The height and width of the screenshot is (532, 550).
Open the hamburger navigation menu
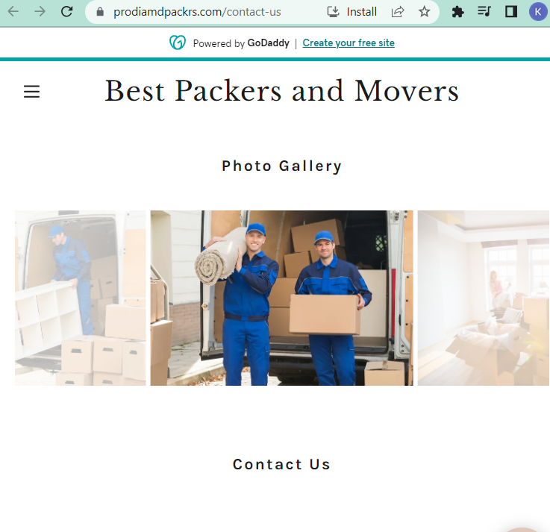tap(31, 92)
